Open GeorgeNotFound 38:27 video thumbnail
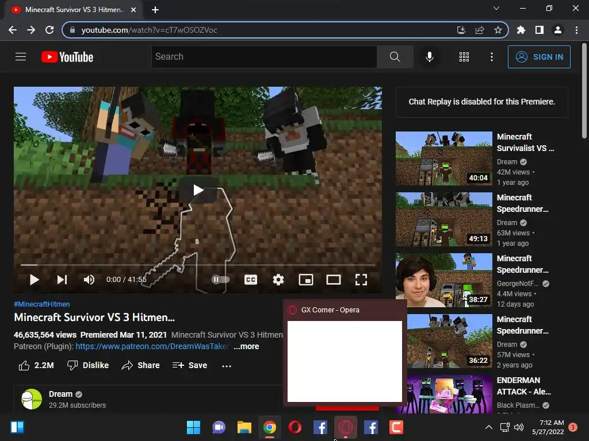This screenshot has height=441, width=589. (x=443, y=280)
